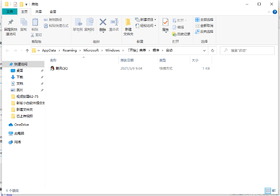The height and width of the screenshot is (196, 280).
Task: Select 此电脑 in navigation pane
Action: point(19,133)
